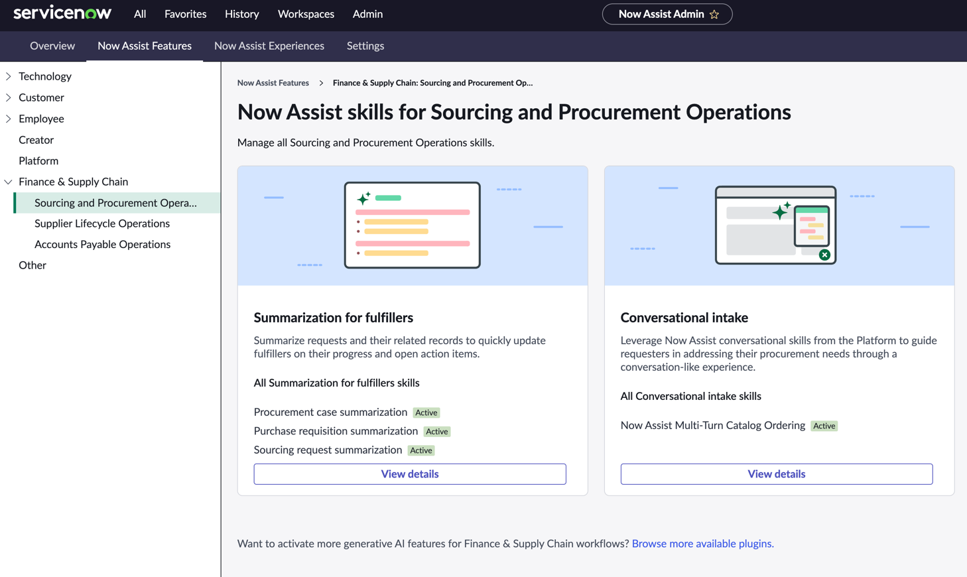Click Active badge for Sourcing request summarization

(421, 450)
